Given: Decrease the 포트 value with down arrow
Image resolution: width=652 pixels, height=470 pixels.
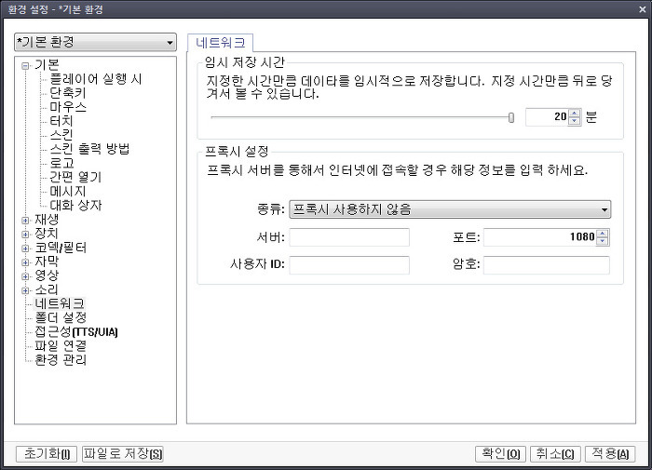Looking at the screenshot, I should click(x=602, y=241).
